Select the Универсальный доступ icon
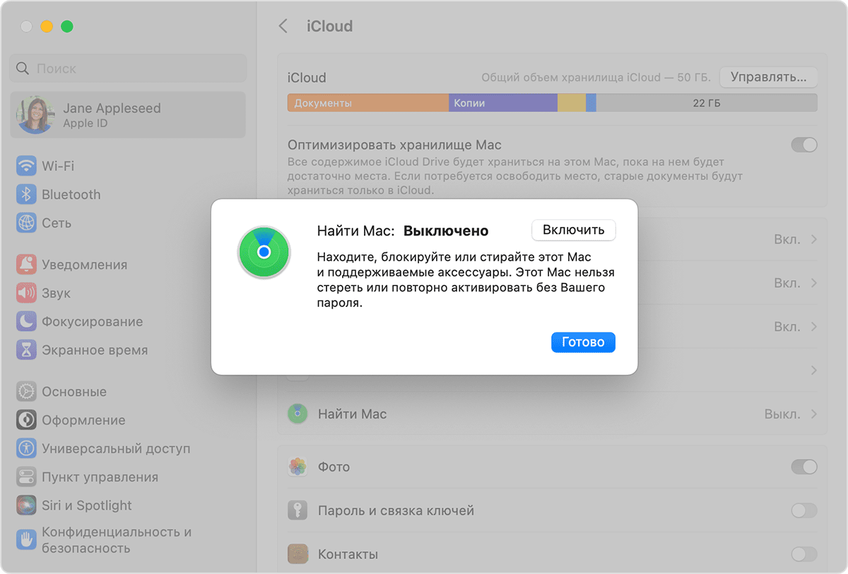The height and width of the screenshot is (574, 848). click(x=26, y=448)
